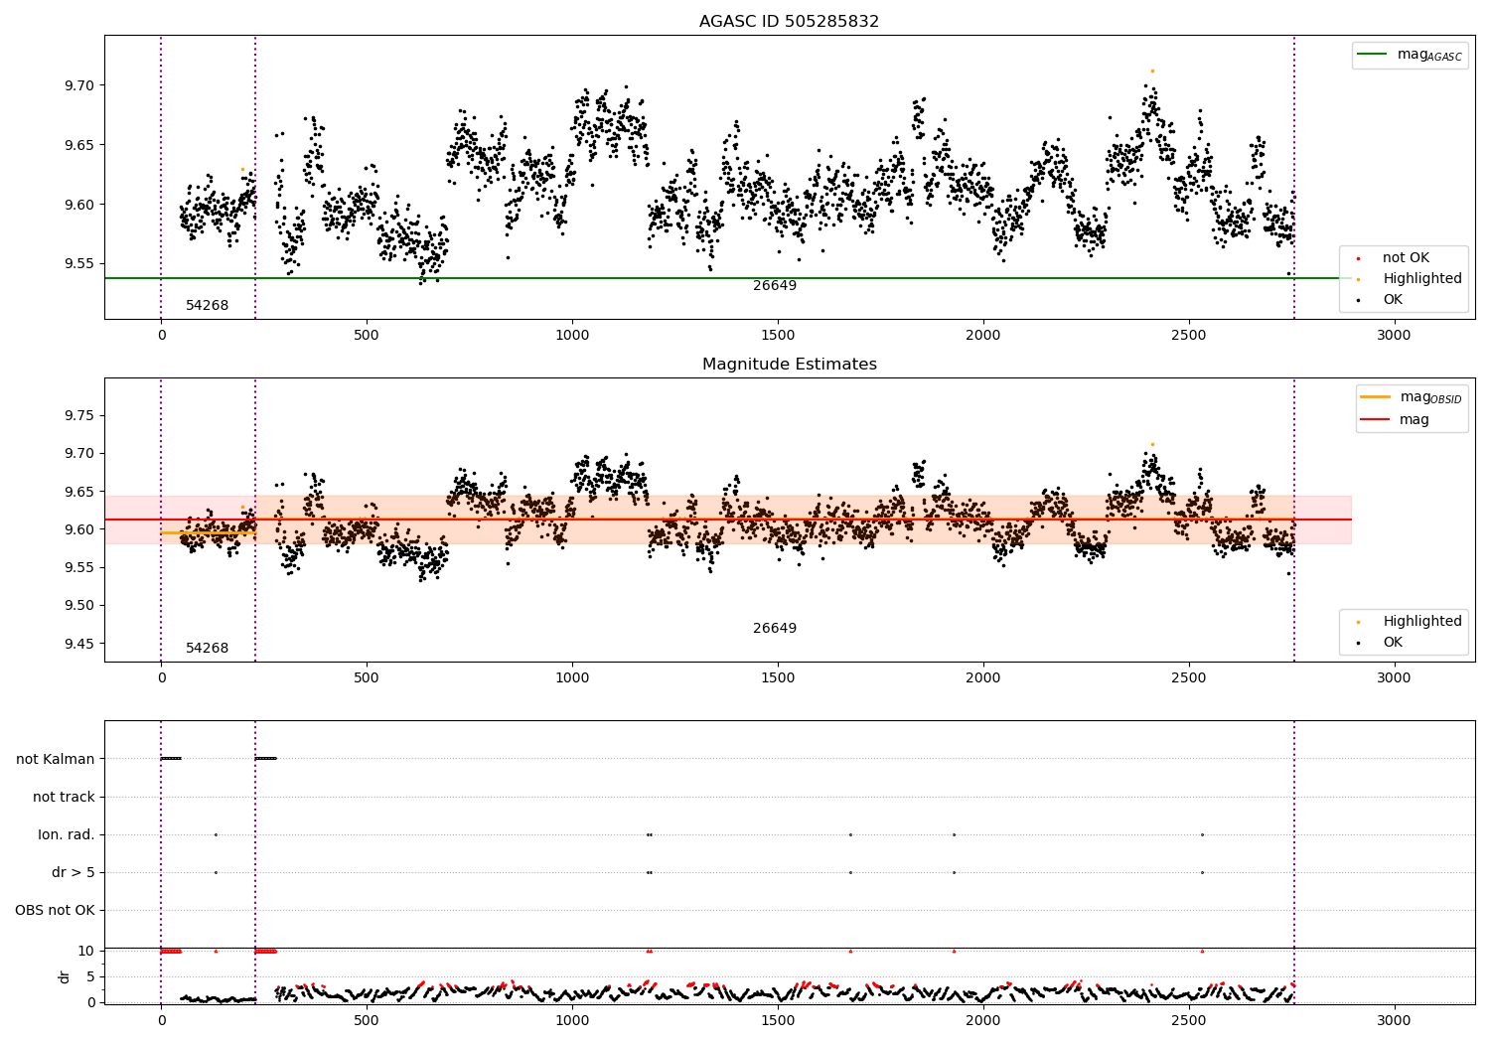Click the 9.75 y-axis tick in middle plot
Viewport: 1490px width, 1043px height.
click(79, 416)
